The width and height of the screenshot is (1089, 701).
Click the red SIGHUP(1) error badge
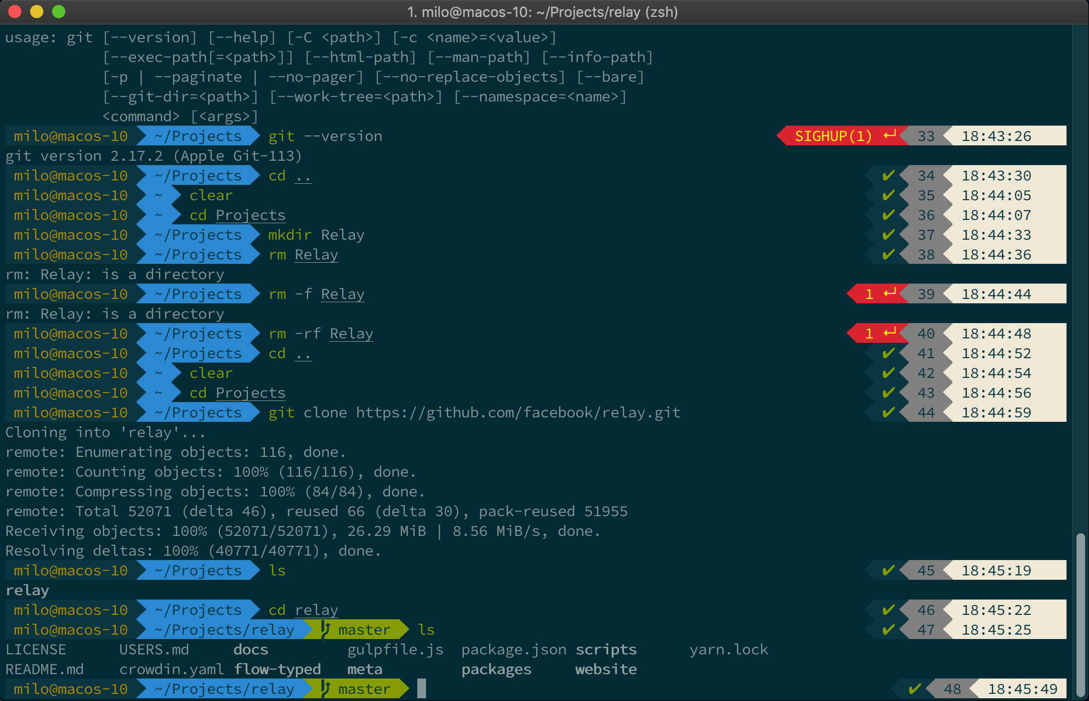833,136
